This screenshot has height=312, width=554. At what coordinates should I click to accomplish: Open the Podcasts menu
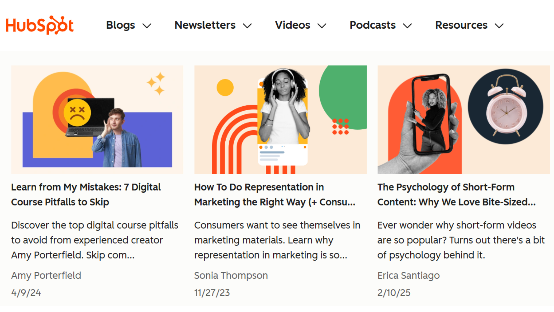pyautogui.click(x=373, y=25)
